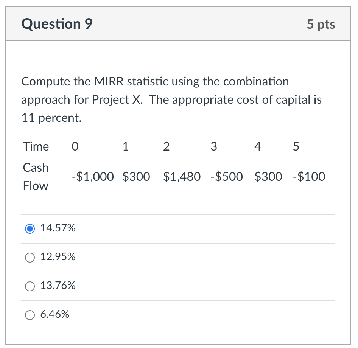Click the $300 value at Time 1
Viewport: 358px width, 348px height.
click(x=136, y=176)
